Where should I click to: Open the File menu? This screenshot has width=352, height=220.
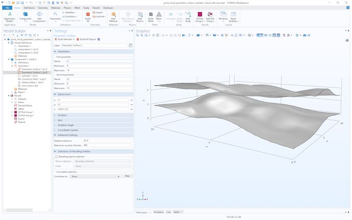tap(7, 8)
